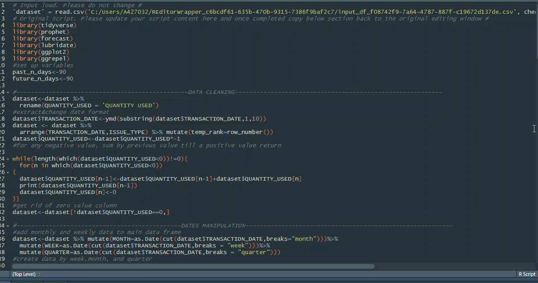This screenshot has height=283, width=538.
Task: Collapse the code block at line 26
Action: click(9, 172)
